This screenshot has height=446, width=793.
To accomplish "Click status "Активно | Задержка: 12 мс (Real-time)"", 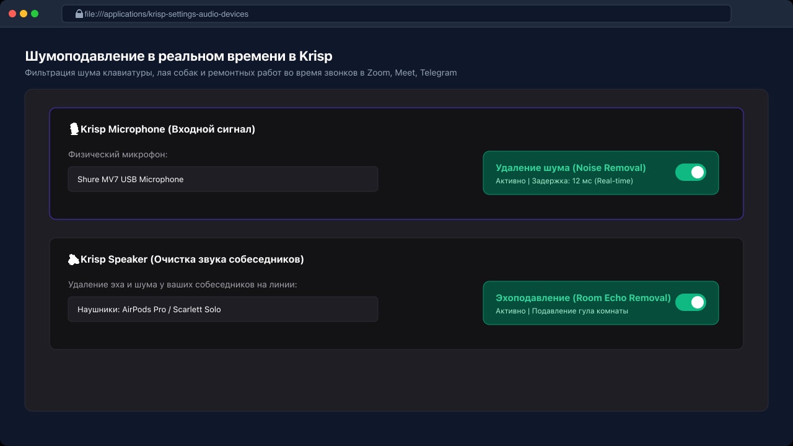I will coord(564,181).
